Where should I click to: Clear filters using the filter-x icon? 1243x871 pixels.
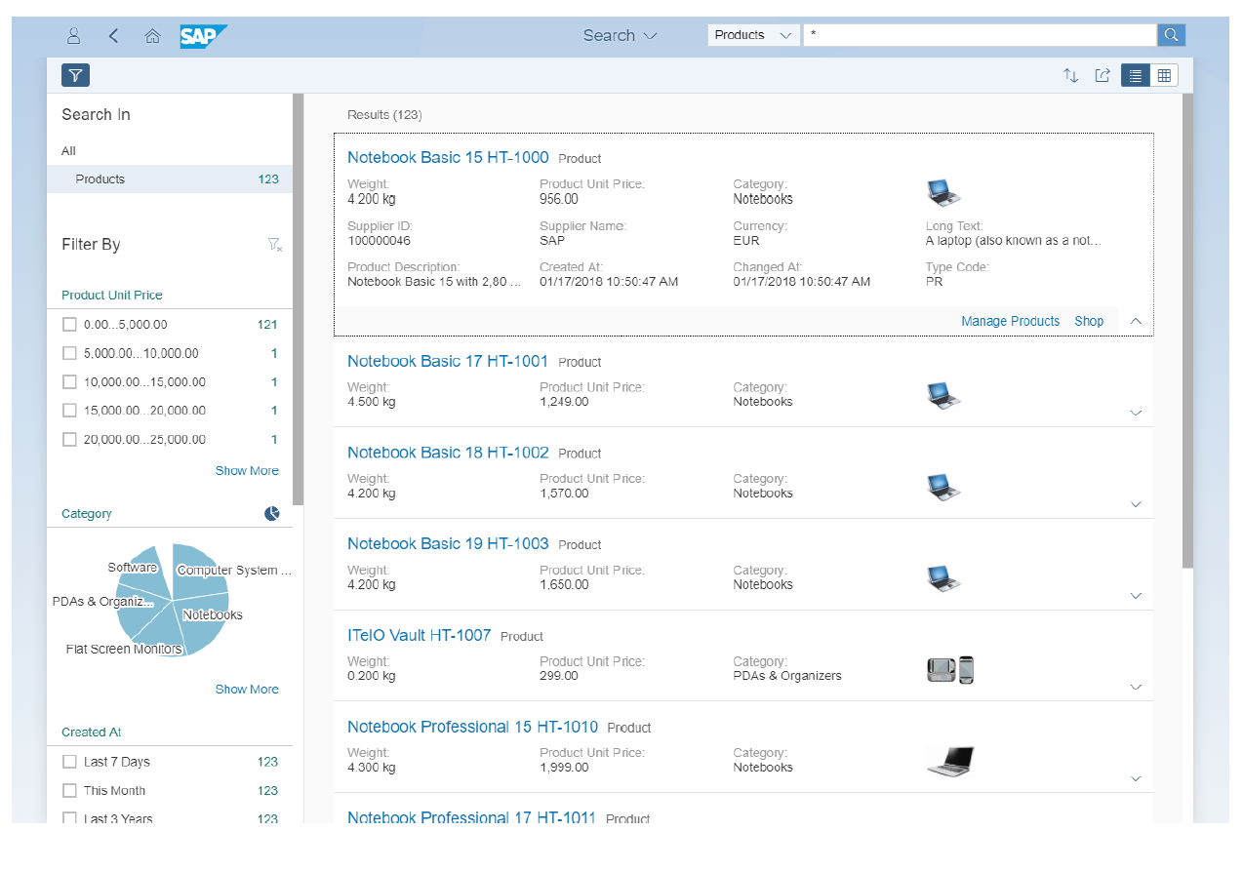tap(274, 246)
